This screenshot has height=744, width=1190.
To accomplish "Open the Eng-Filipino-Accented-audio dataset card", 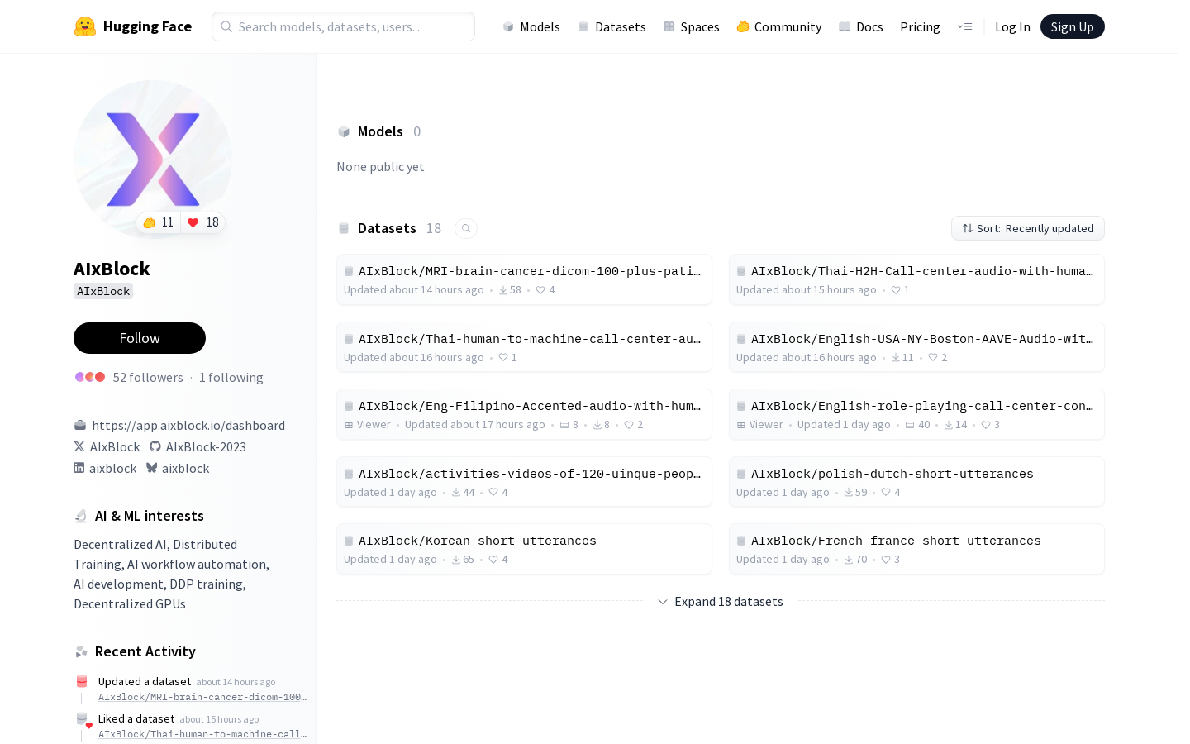I will (524, 414).
